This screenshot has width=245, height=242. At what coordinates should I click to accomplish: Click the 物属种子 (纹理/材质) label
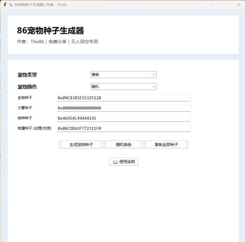(x=34, y=128)
